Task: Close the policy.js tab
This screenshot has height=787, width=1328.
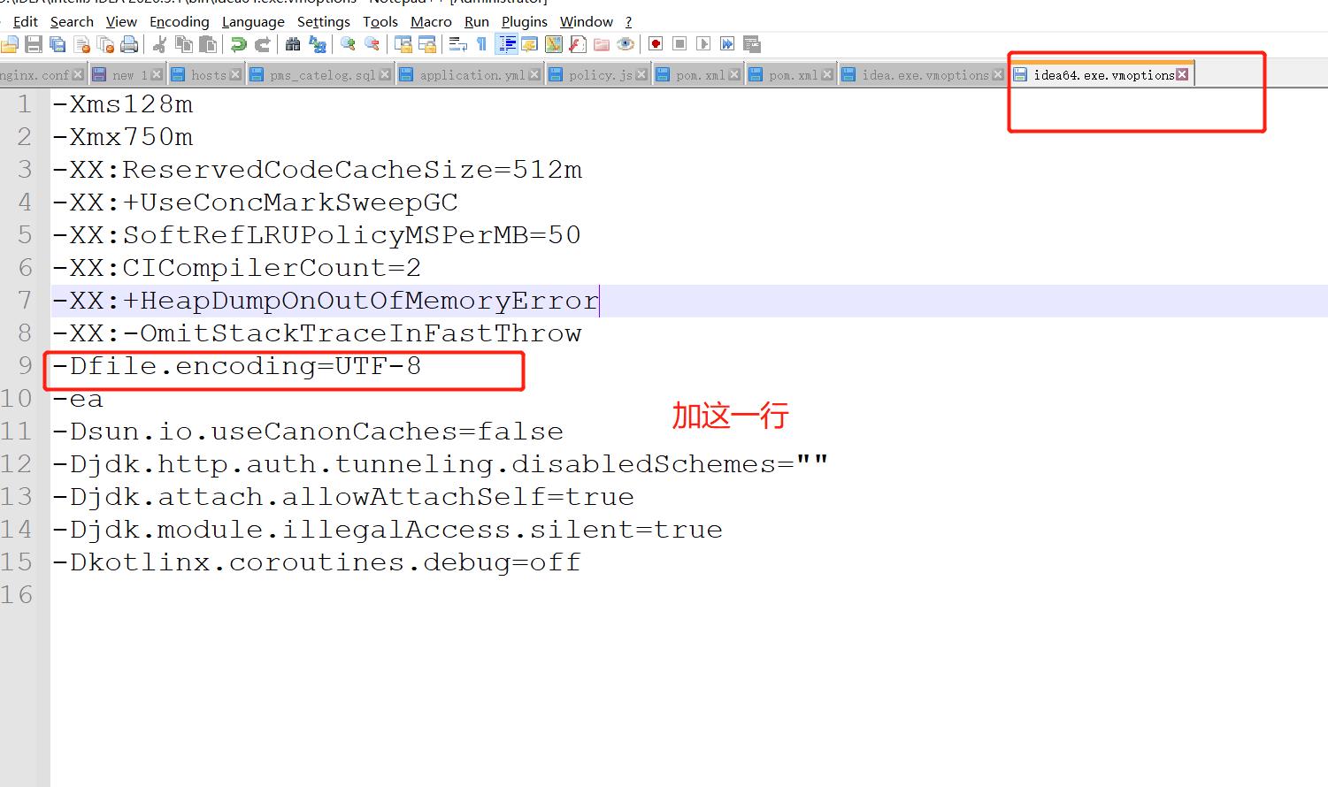Action: tap(641, 75)
